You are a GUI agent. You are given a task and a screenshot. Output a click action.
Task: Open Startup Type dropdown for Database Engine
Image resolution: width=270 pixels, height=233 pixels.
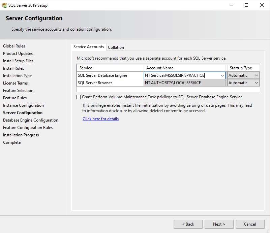pos(257,75)
